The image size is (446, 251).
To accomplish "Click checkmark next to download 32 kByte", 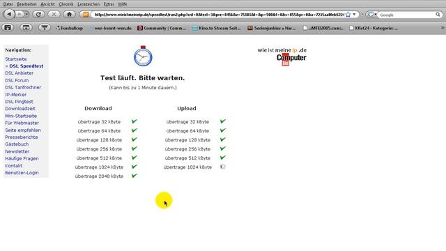I will [x=134, y=121].
